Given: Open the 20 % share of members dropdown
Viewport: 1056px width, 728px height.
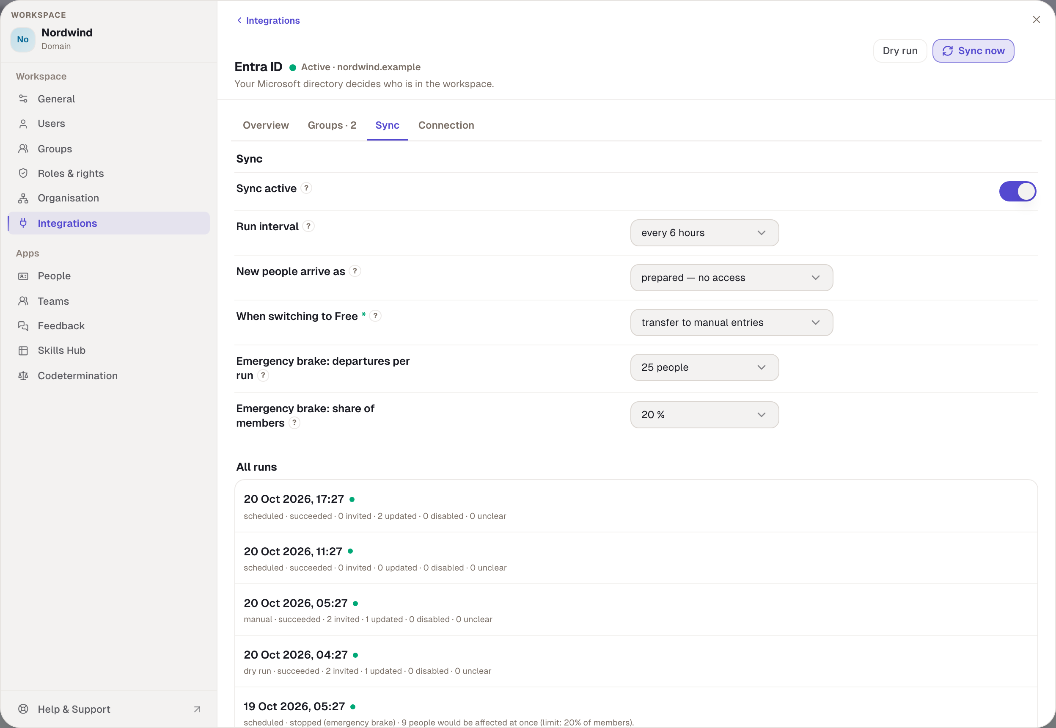Looking at the screenshot, I should tap(704, 415).
